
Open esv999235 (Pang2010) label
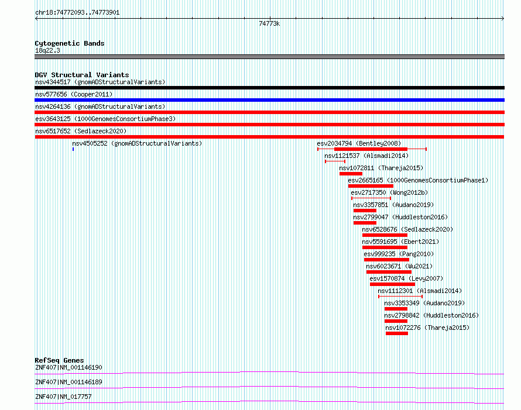399,254
